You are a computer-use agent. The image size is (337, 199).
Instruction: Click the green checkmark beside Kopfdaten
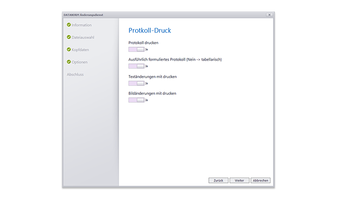(x=69, y=50)
